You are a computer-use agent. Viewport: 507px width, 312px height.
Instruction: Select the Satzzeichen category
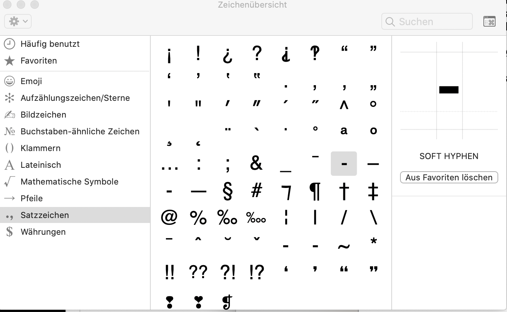tap(75, 215)
